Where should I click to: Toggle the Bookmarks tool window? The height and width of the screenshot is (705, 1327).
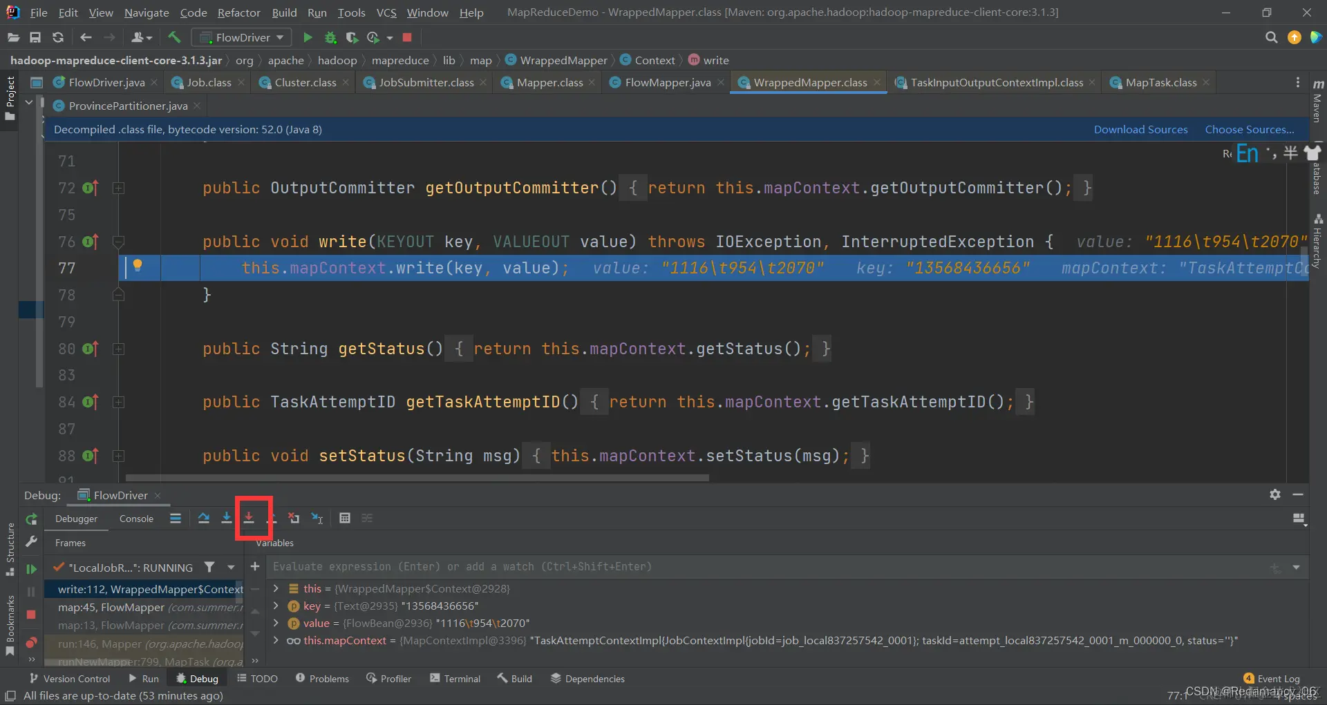point(10,626)
